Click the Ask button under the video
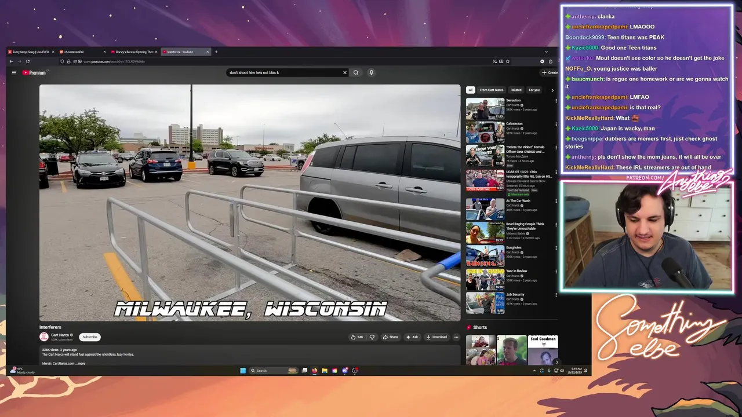The width and height of the screenshot is (742, 417). (x=412, y=337)
